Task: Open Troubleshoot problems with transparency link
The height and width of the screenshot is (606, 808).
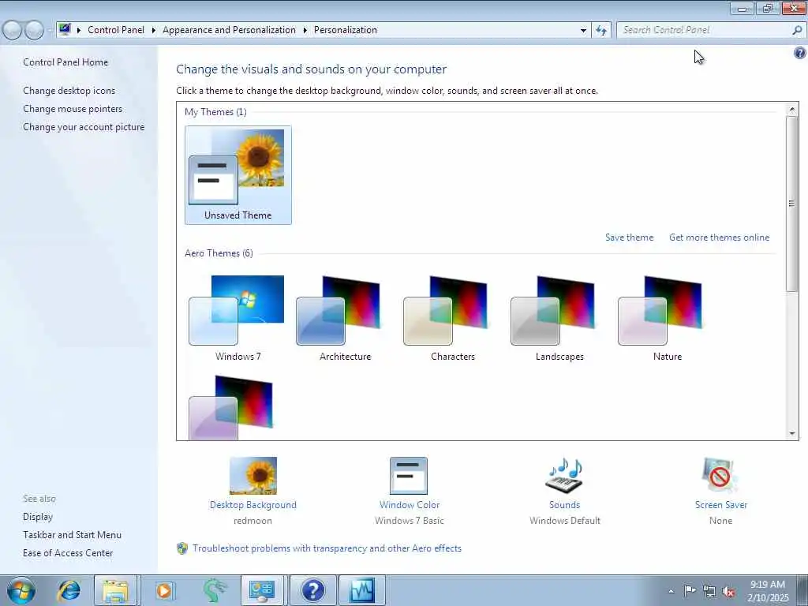Action: [x=327, y=548]
